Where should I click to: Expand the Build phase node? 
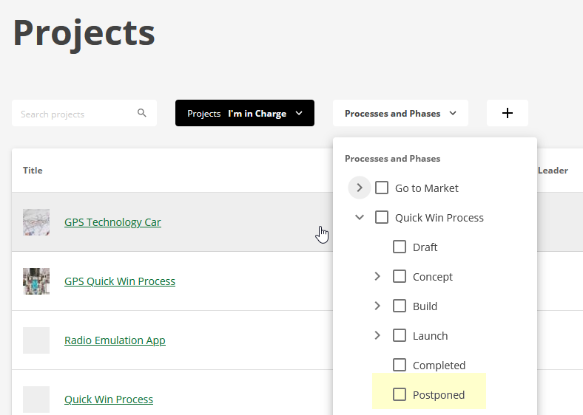point(377,306)
